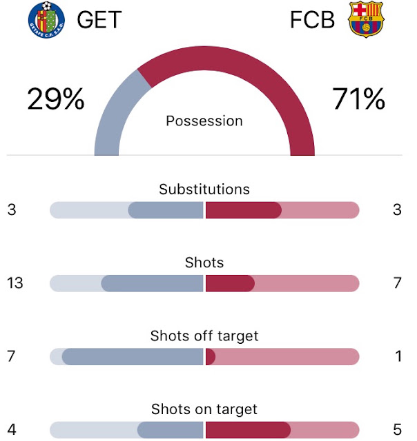Open the Shots stat heading
Viewport: 417px width, 441px height.
(204, 263)
